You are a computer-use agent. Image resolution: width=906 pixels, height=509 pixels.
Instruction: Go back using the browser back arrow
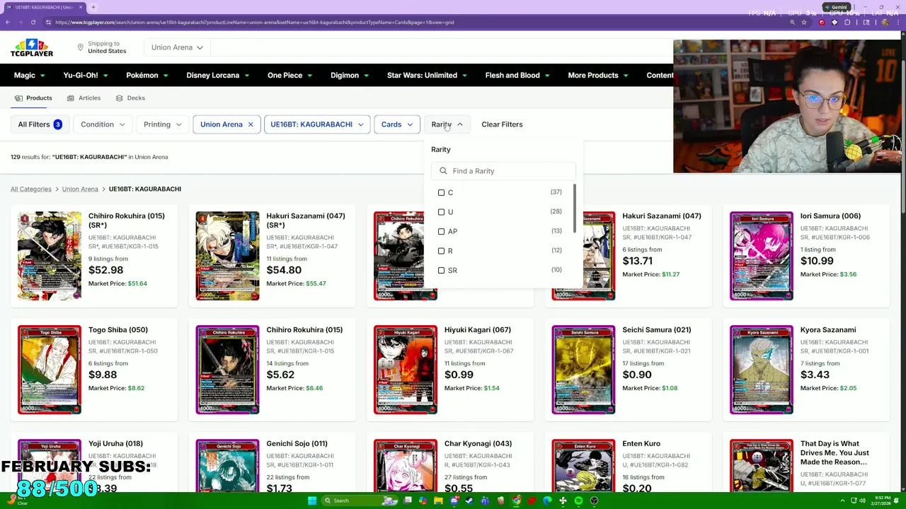click(7, 22)
